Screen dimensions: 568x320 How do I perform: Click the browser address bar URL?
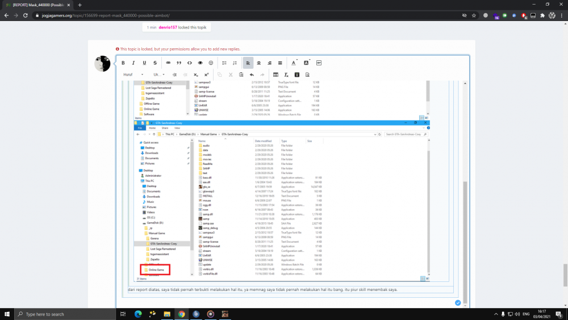pyautogui.click(x=106, y=15)
